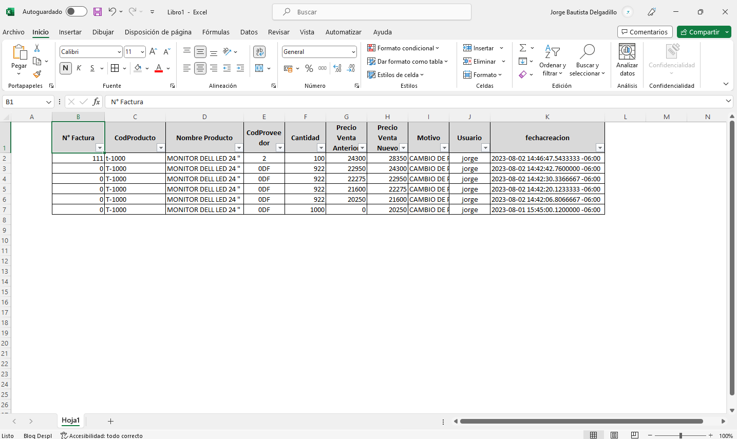Click the AutoSum sigma icon
The width and height of the screenshot is (737, 439).
tap(523, 48)
